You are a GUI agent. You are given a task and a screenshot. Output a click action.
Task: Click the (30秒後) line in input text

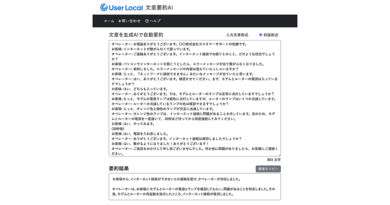click(x=118, y=129)
